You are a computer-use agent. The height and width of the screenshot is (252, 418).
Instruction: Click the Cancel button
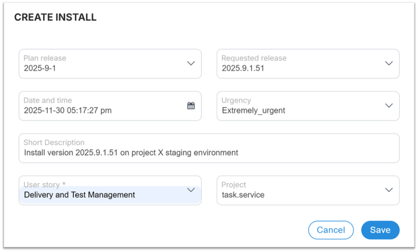click(331, 230)
